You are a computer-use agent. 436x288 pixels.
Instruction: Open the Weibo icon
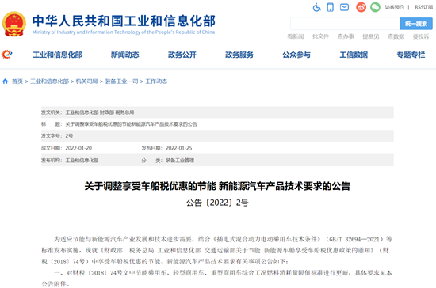pos(361,7)
